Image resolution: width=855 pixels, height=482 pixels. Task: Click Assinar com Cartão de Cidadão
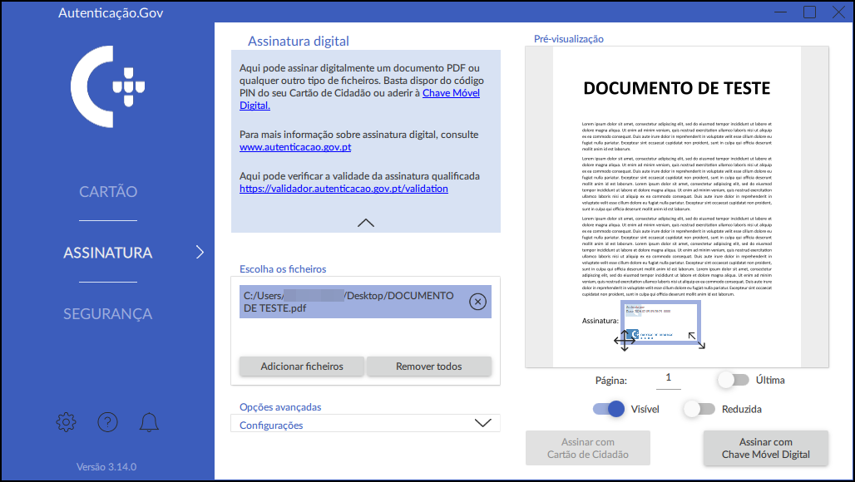(588, 448)
